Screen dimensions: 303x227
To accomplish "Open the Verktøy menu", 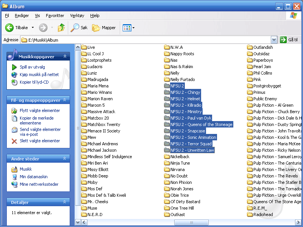I will (x=77, y=16).
